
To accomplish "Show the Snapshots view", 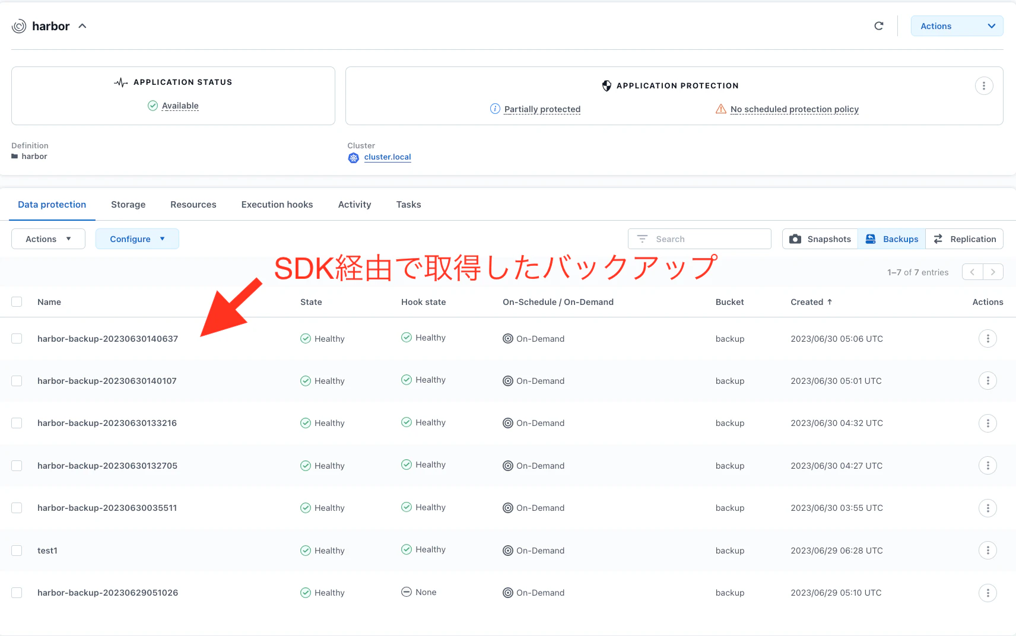I will click(x=820, y=239).
